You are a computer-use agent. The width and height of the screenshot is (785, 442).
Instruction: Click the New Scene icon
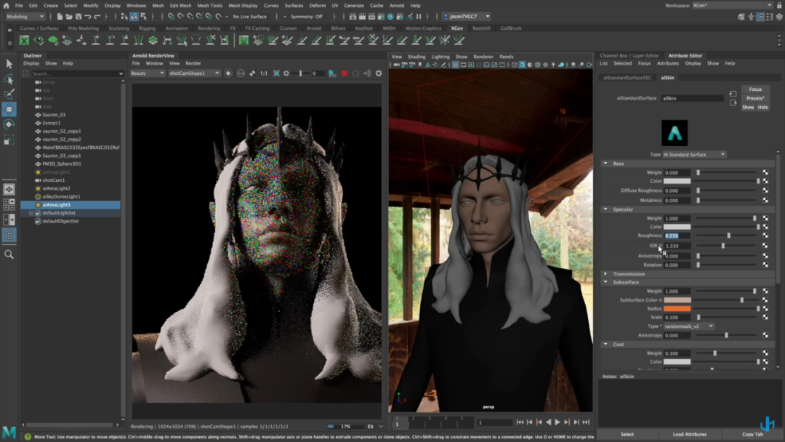pos(60,17)
